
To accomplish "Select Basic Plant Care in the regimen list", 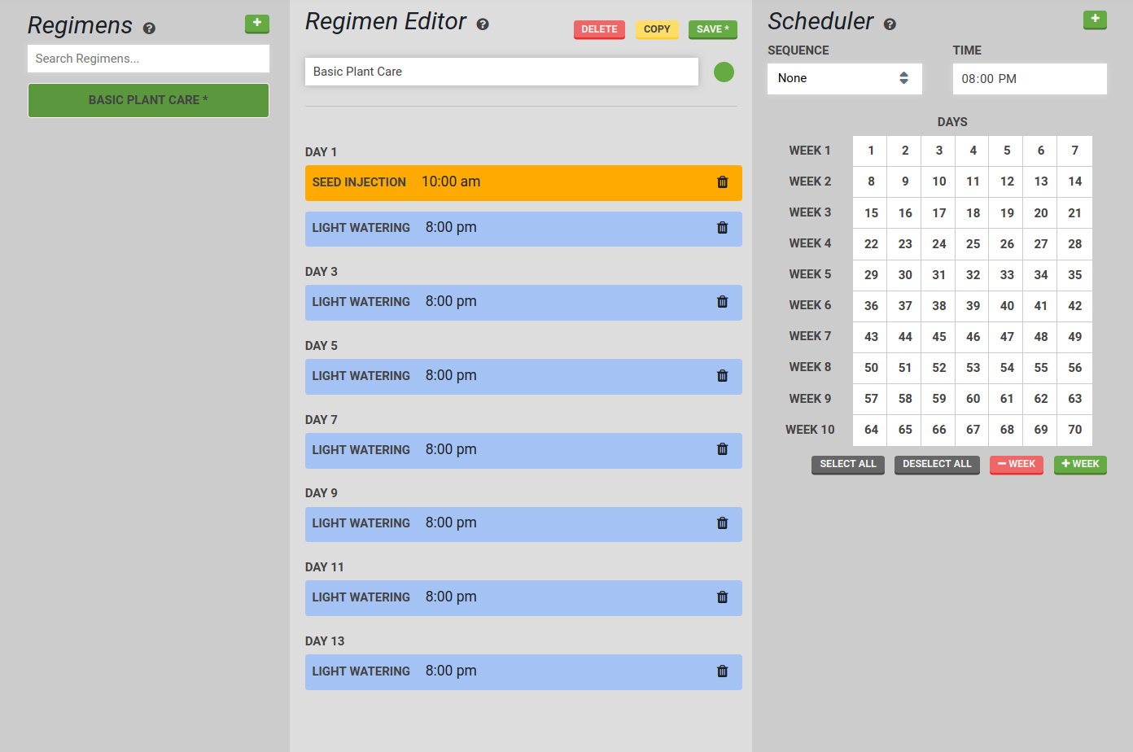I will [x=148, y=100].
